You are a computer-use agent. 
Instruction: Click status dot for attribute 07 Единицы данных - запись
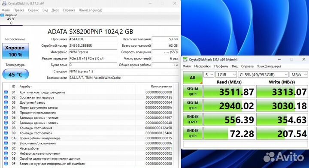point(6,123)
